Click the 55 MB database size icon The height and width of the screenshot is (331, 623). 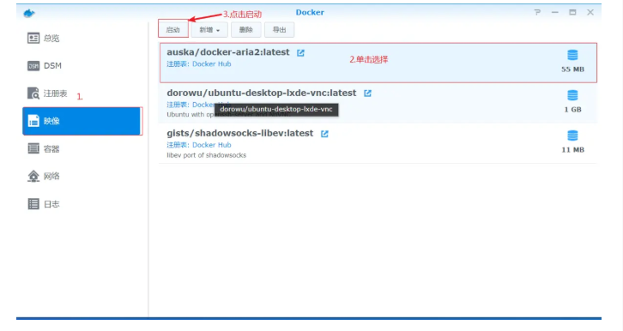point(572,55)
